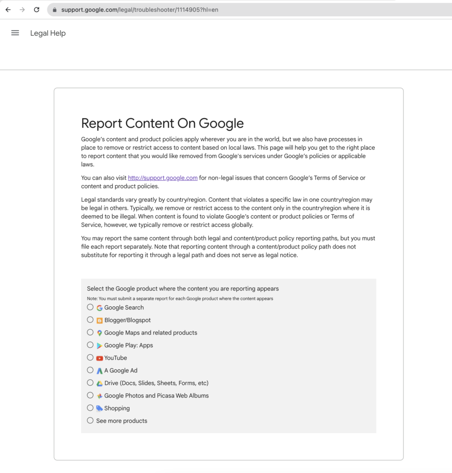Choose the Drive radio option
This screenshot has height=473, width=452.
90,383
